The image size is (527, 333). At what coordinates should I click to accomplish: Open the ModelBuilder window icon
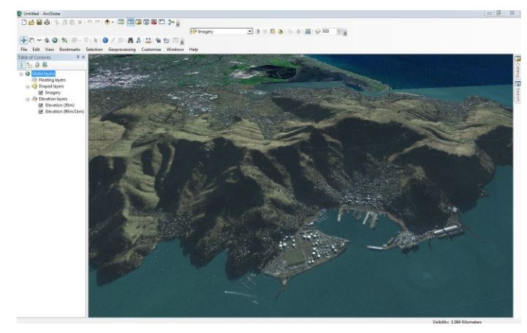[171, 22]
